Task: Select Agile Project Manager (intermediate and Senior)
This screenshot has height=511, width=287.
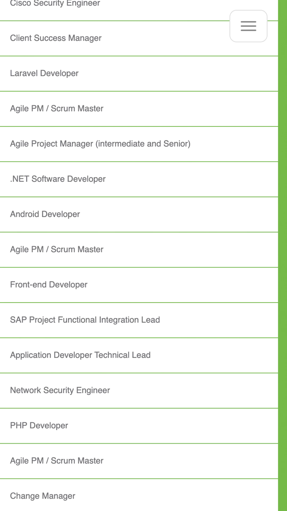Action: 100,143
